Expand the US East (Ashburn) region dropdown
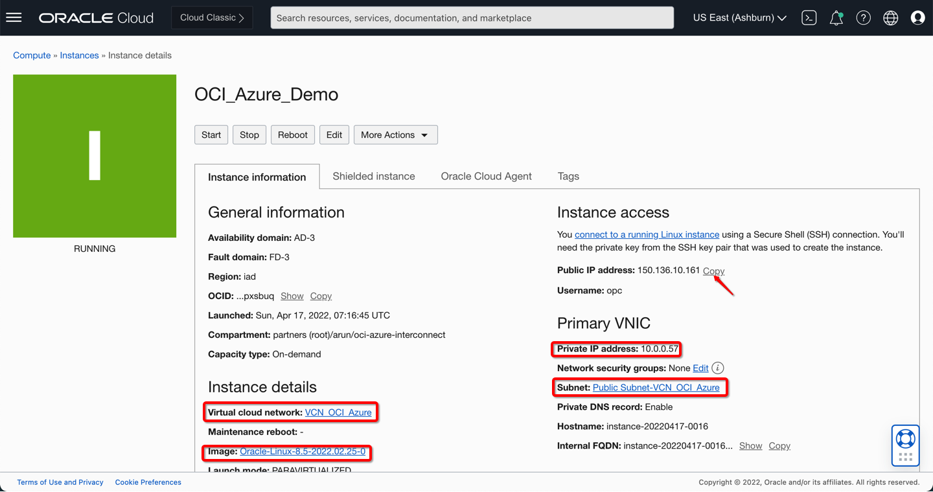The height and width of the screenshot is (492, 933). pos(739,18)
